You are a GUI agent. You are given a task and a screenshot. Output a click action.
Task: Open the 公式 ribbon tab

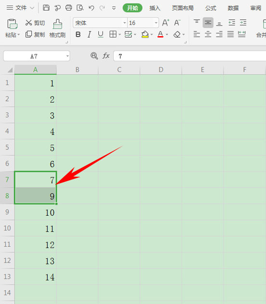point(211,8)
